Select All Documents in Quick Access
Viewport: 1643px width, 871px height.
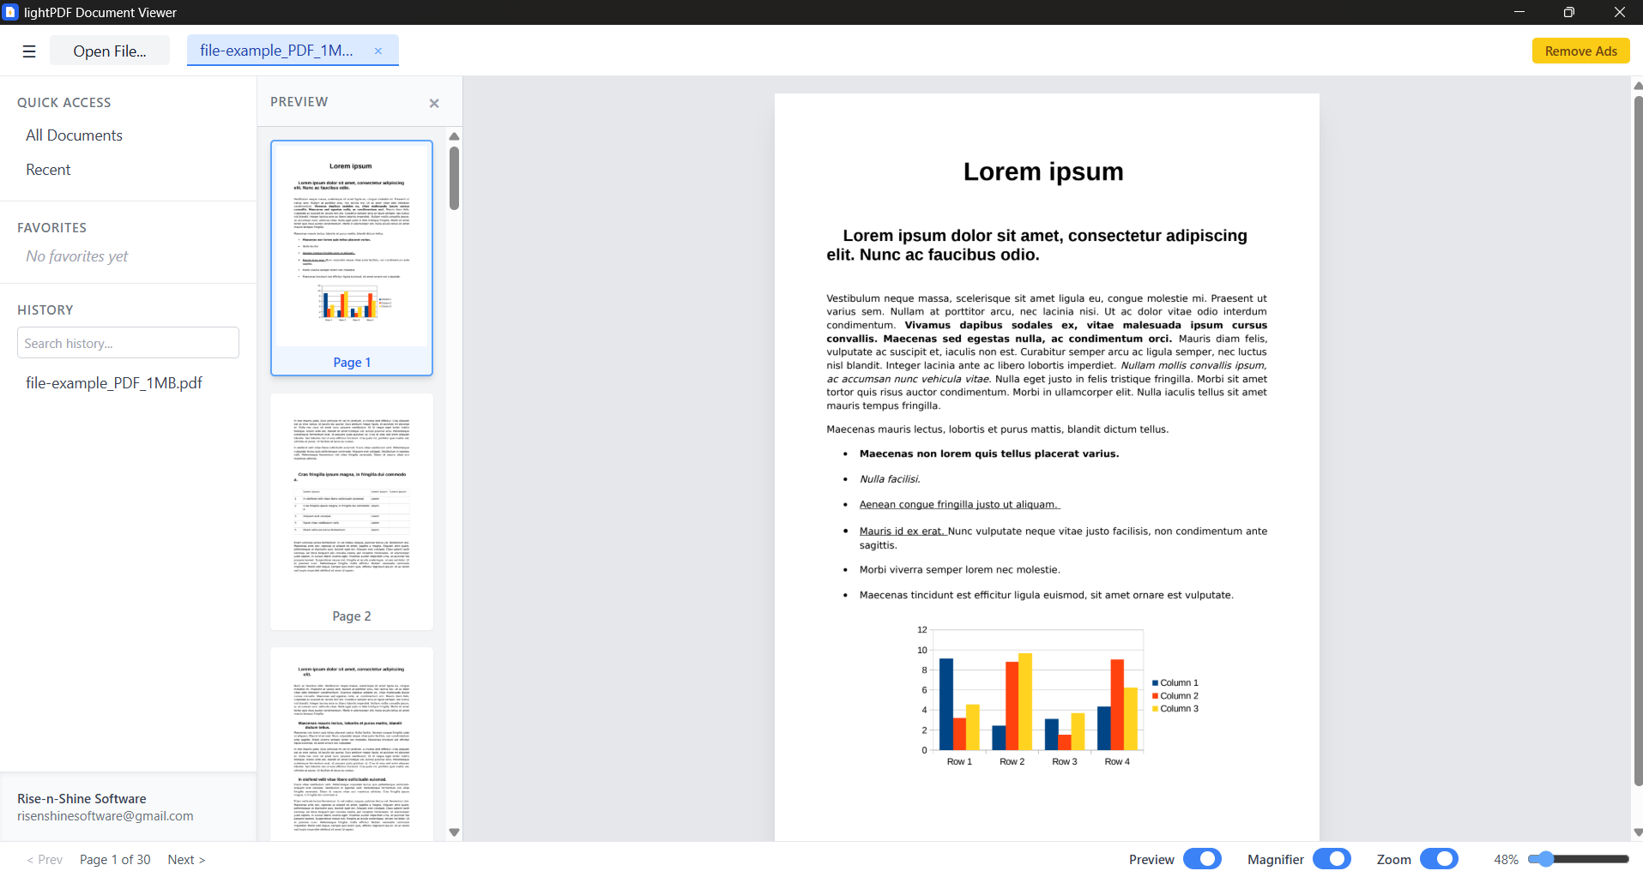tap(74, 135)
